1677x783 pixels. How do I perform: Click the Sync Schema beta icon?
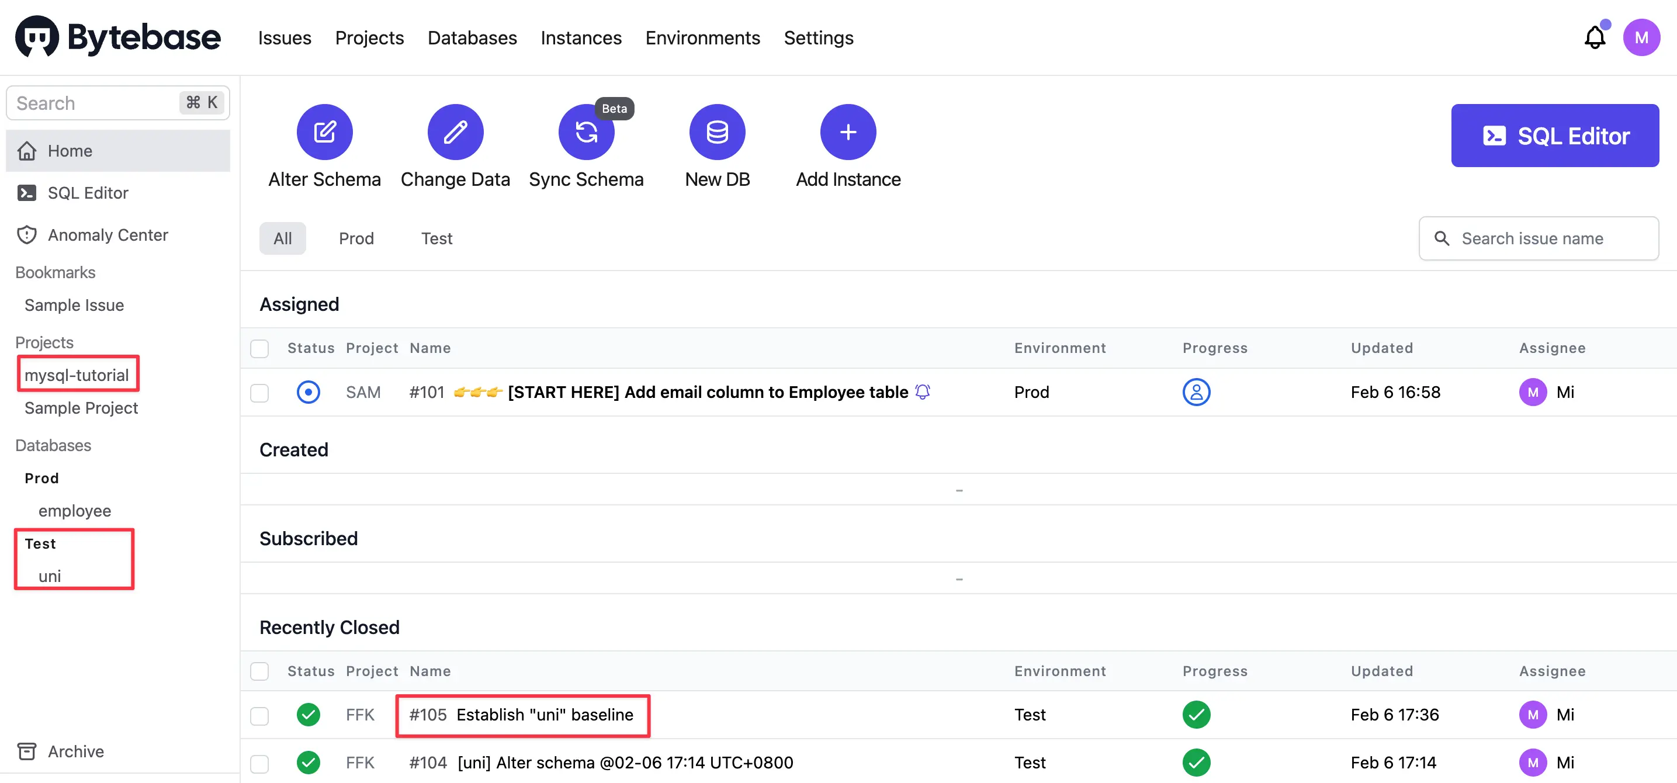(x=586, y=132)
